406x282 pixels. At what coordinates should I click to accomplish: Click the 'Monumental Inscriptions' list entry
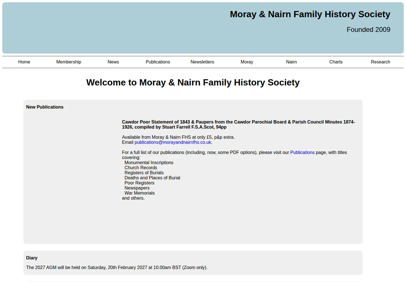coord(149,163)
